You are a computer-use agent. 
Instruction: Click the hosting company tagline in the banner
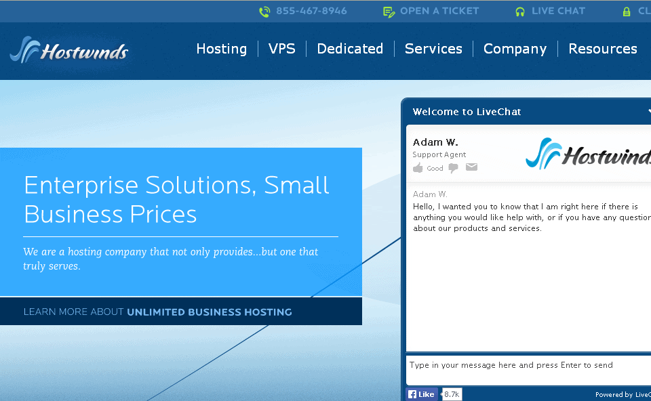[171, 259]
